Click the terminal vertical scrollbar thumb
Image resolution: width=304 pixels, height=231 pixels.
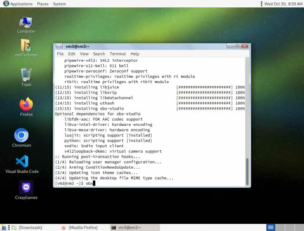point(247,171)
